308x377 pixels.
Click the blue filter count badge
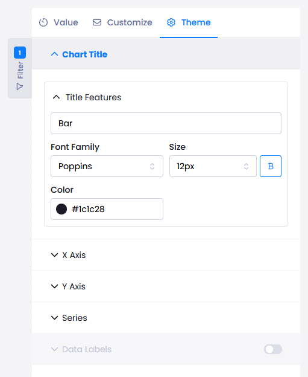pos(20,53)
